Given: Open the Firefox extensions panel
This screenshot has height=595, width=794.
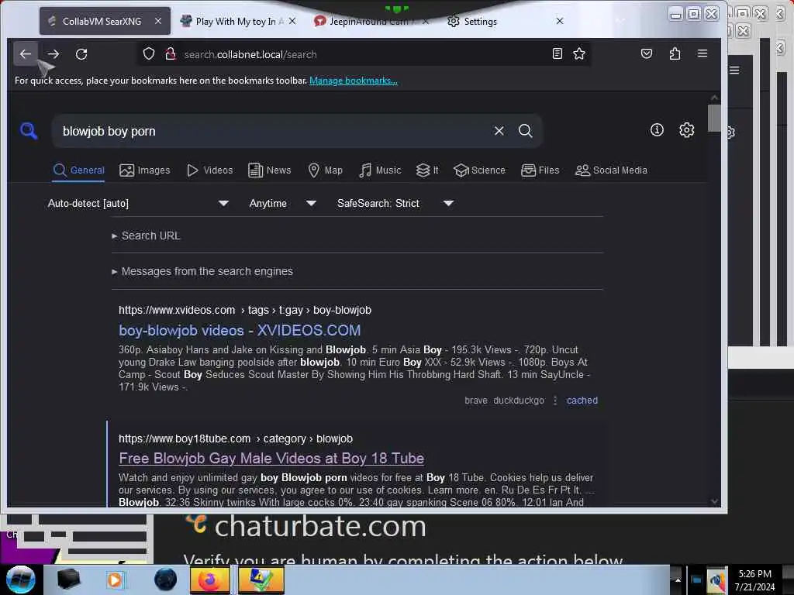Looking at the screenshot, I should coord(675,53).
